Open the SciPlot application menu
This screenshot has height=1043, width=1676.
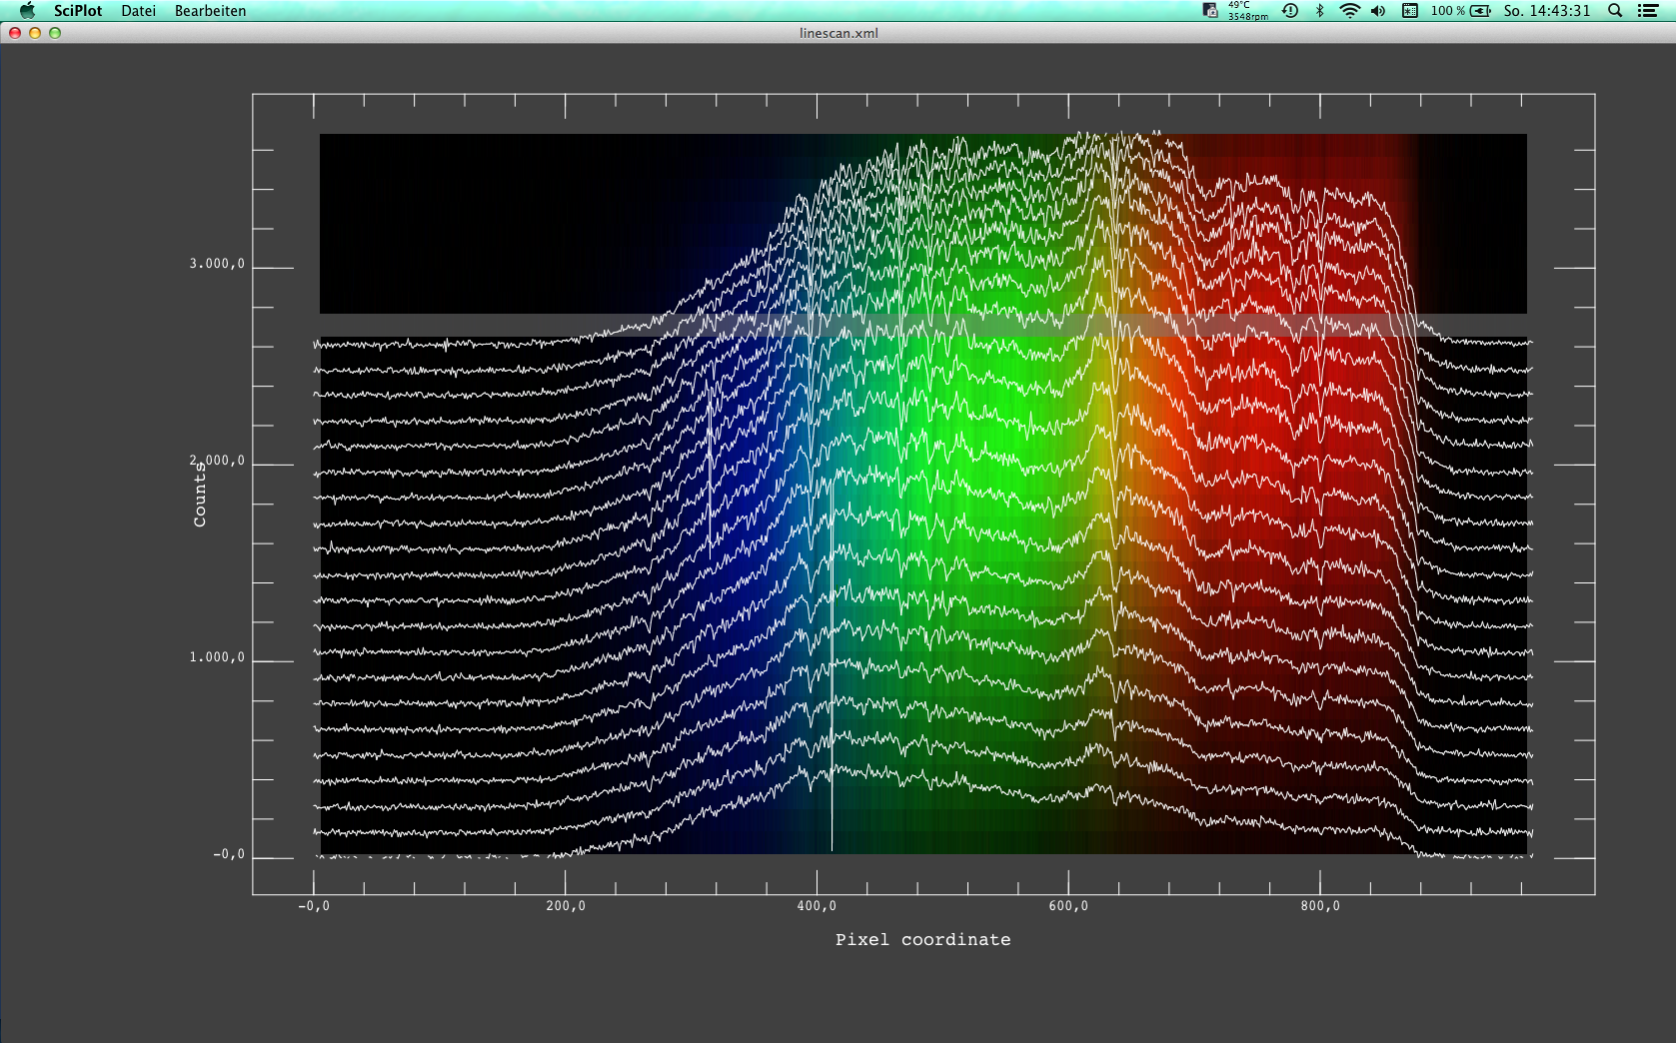click(x=78, y=11)
